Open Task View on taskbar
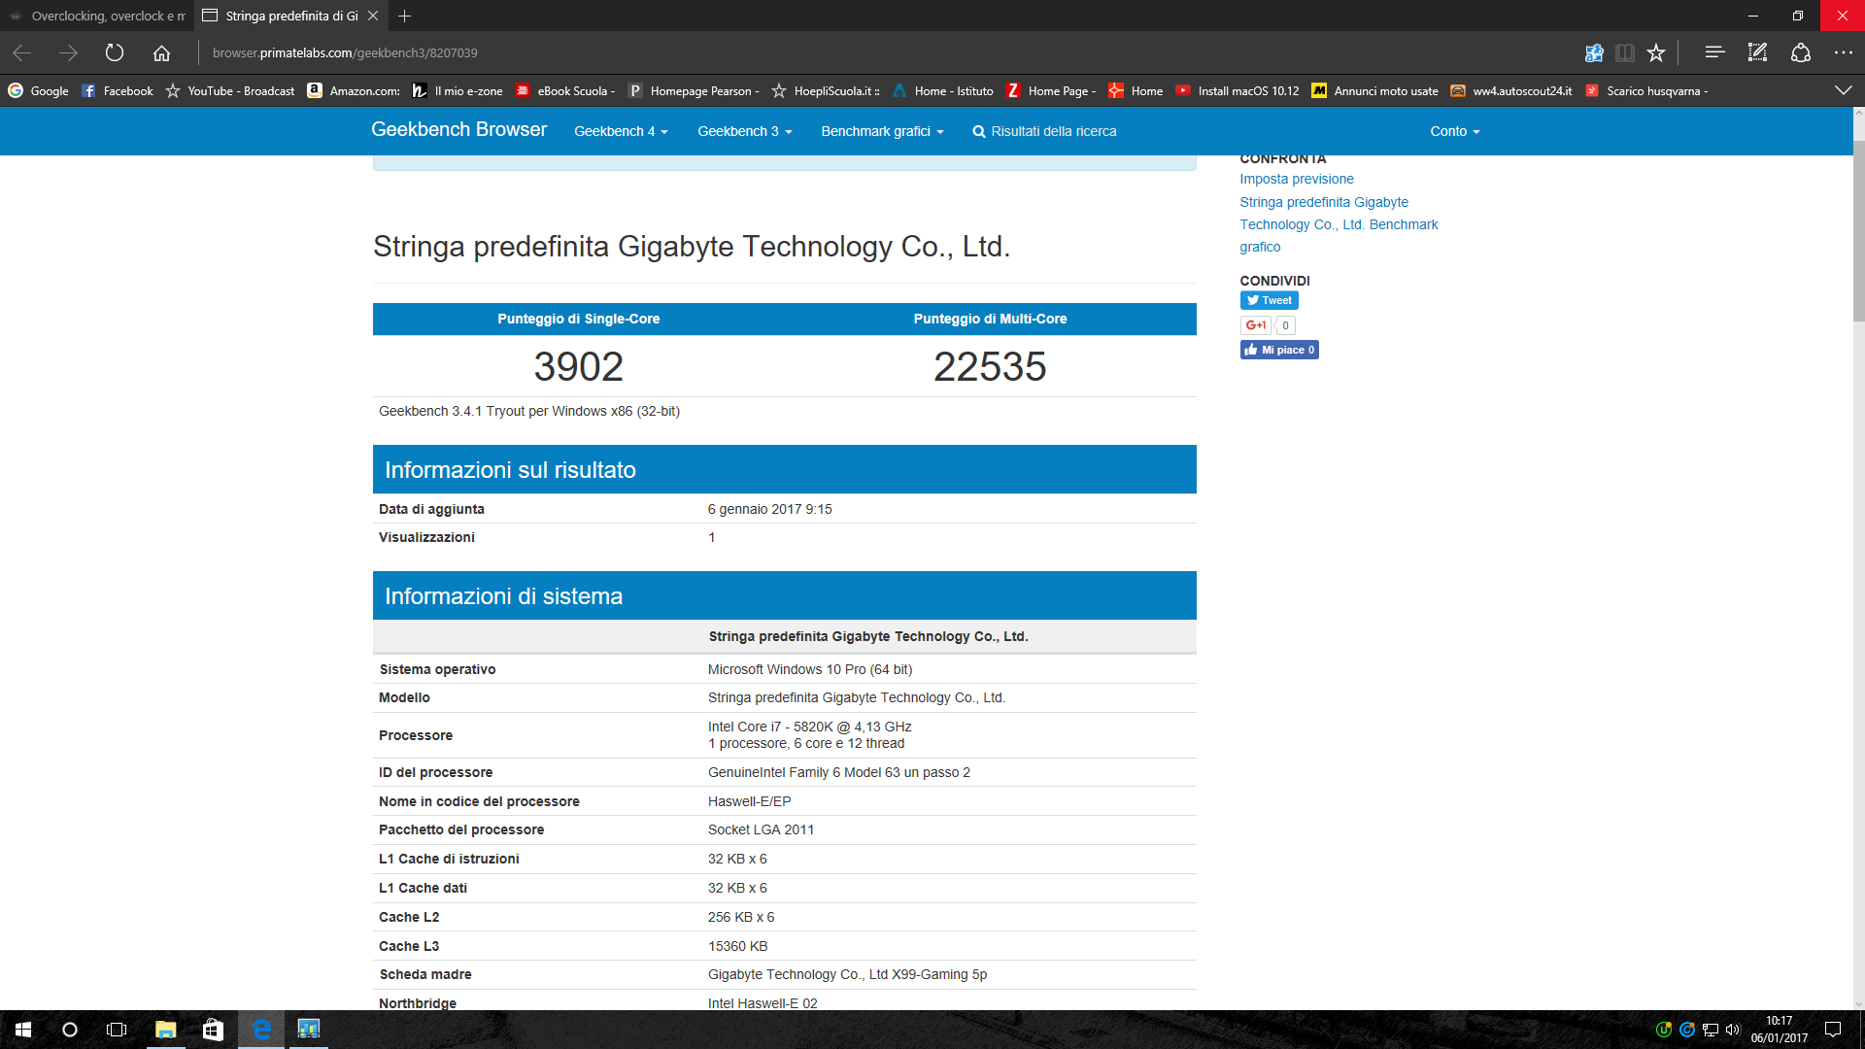 117,1030
